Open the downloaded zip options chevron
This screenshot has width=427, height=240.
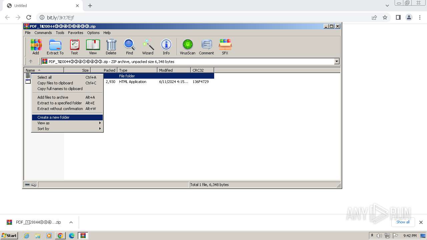pos(71,222)
